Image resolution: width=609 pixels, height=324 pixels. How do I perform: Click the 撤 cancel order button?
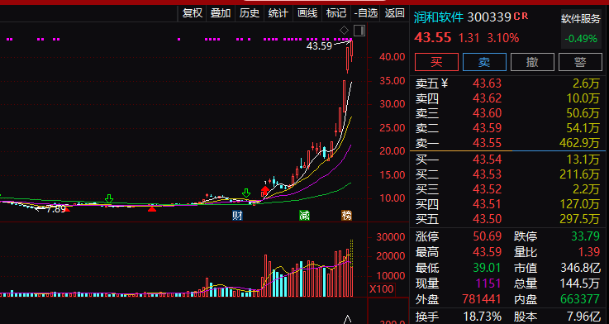tap(532, 62)
